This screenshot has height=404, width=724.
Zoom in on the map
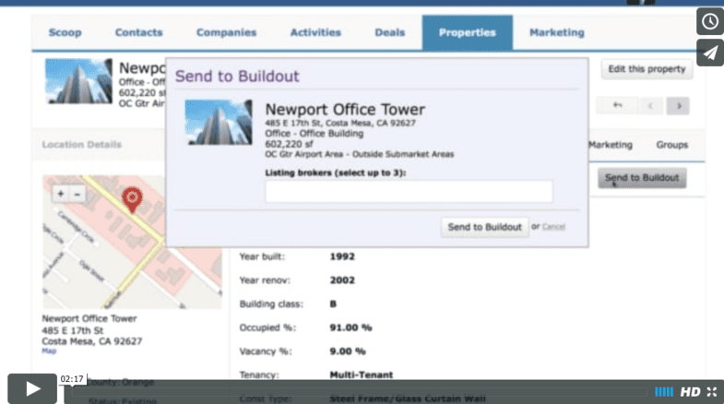[x=61, y=195]
